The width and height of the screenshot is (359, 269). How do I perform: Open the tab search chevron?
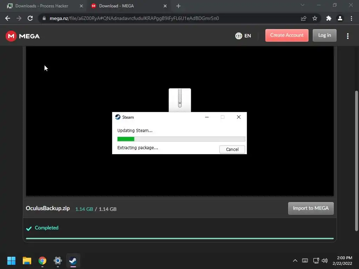(x=303, y=5)
